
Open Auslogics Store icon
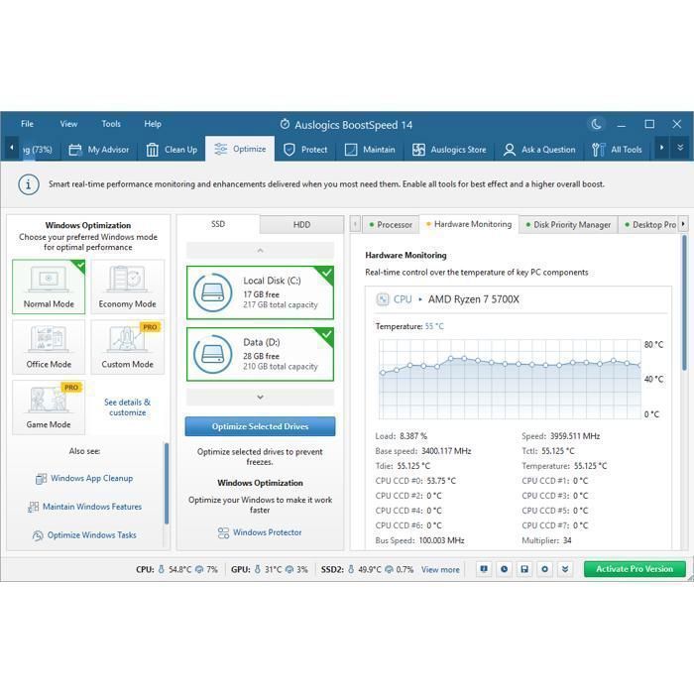click(418, 150)
